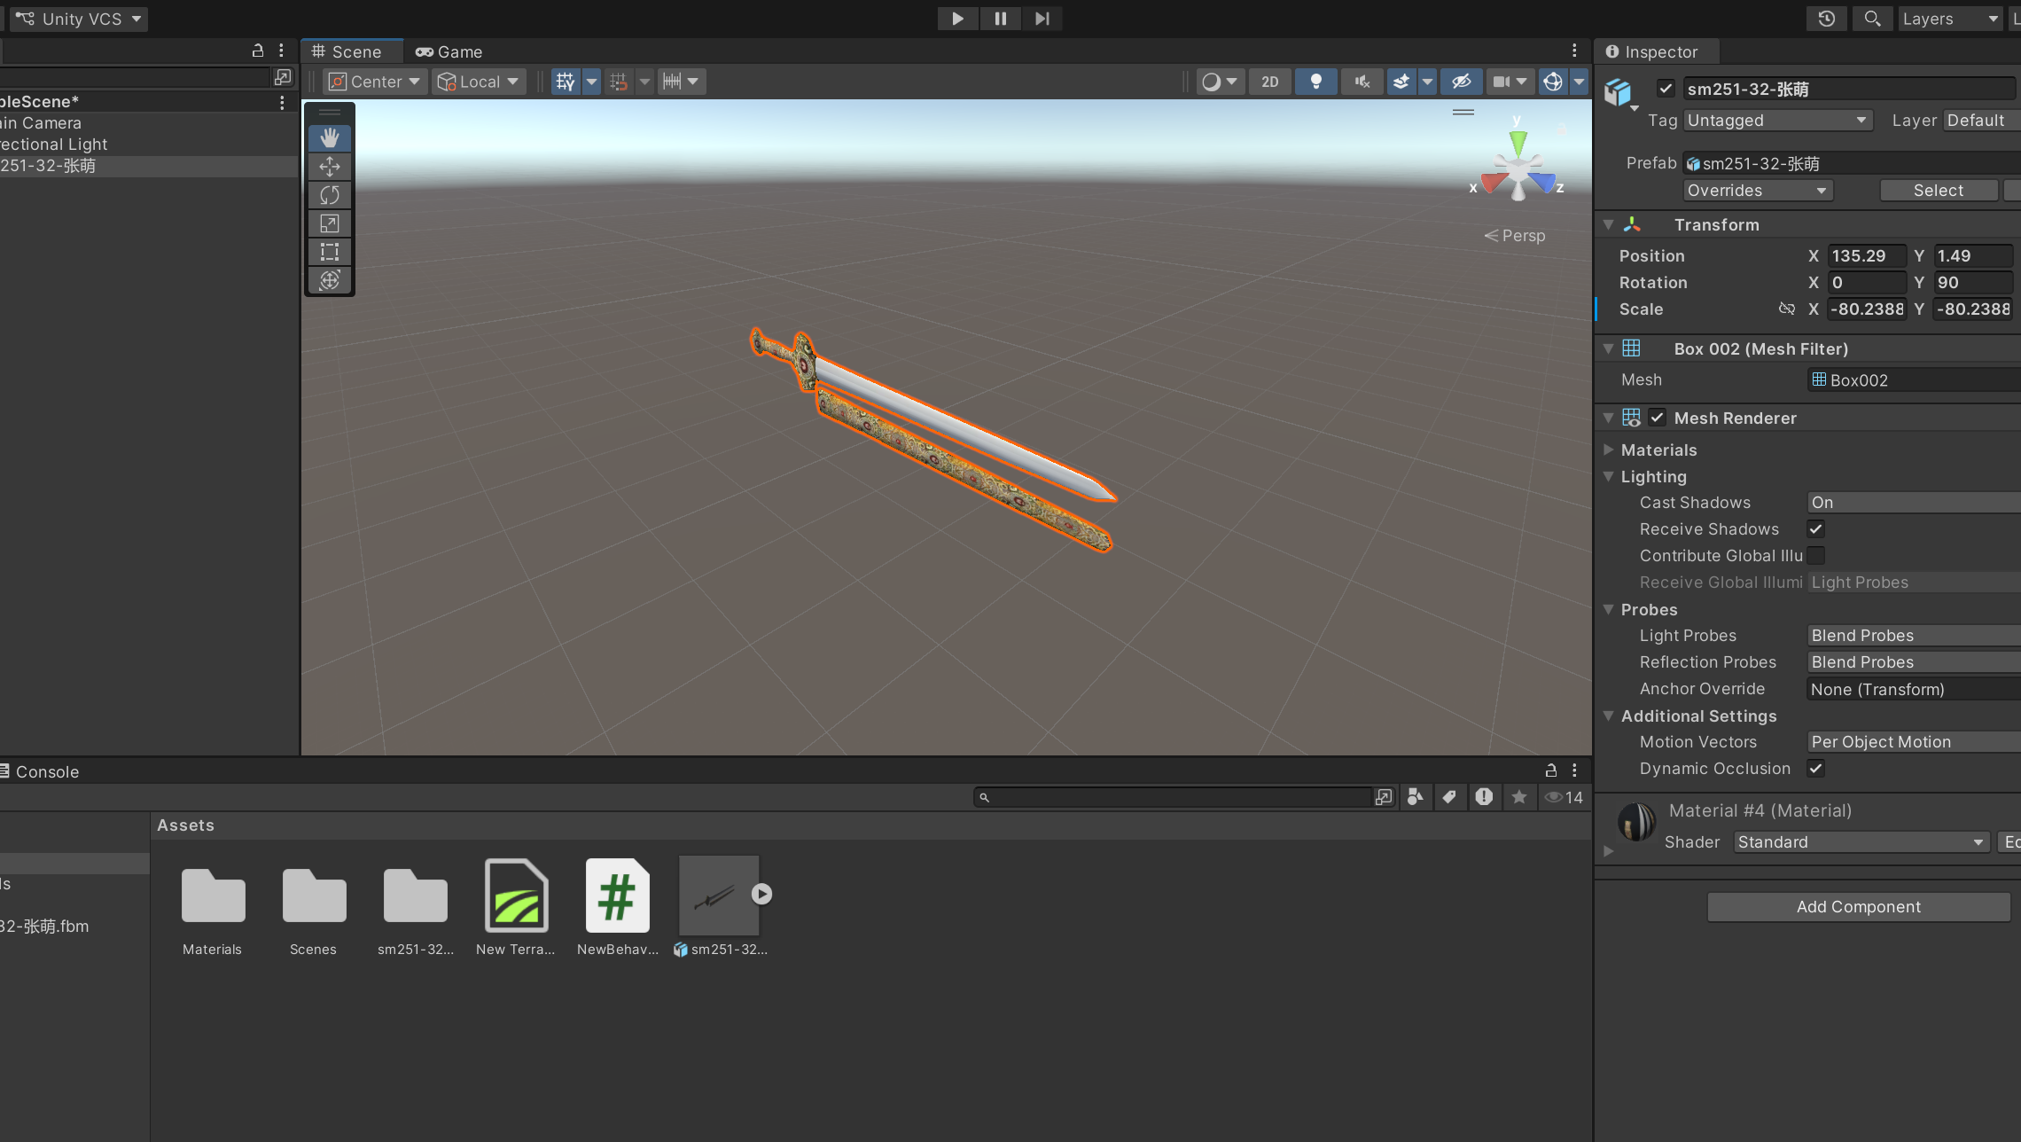
Task: Open the Console tab
Action: tap(40, 771)
